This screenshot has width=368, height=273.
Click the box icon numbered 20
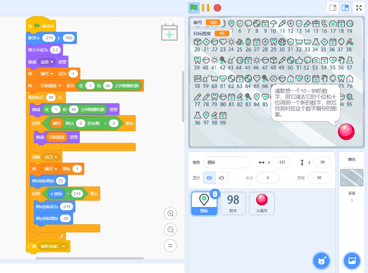click(198, 42)
